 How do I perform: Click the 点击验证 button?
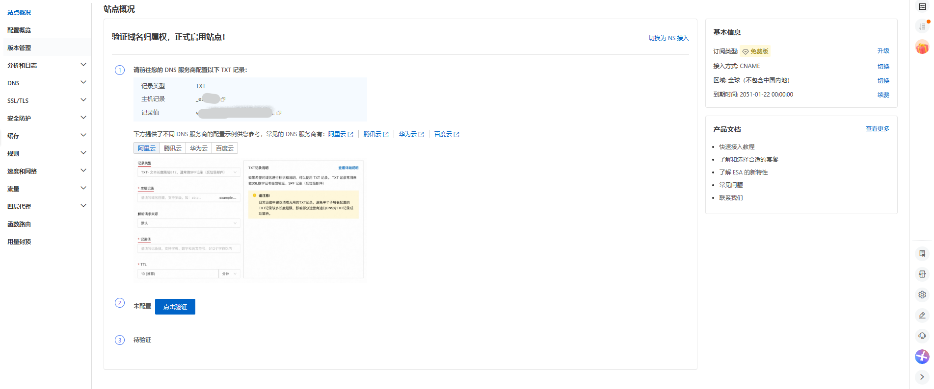click(x=175, y=307)
